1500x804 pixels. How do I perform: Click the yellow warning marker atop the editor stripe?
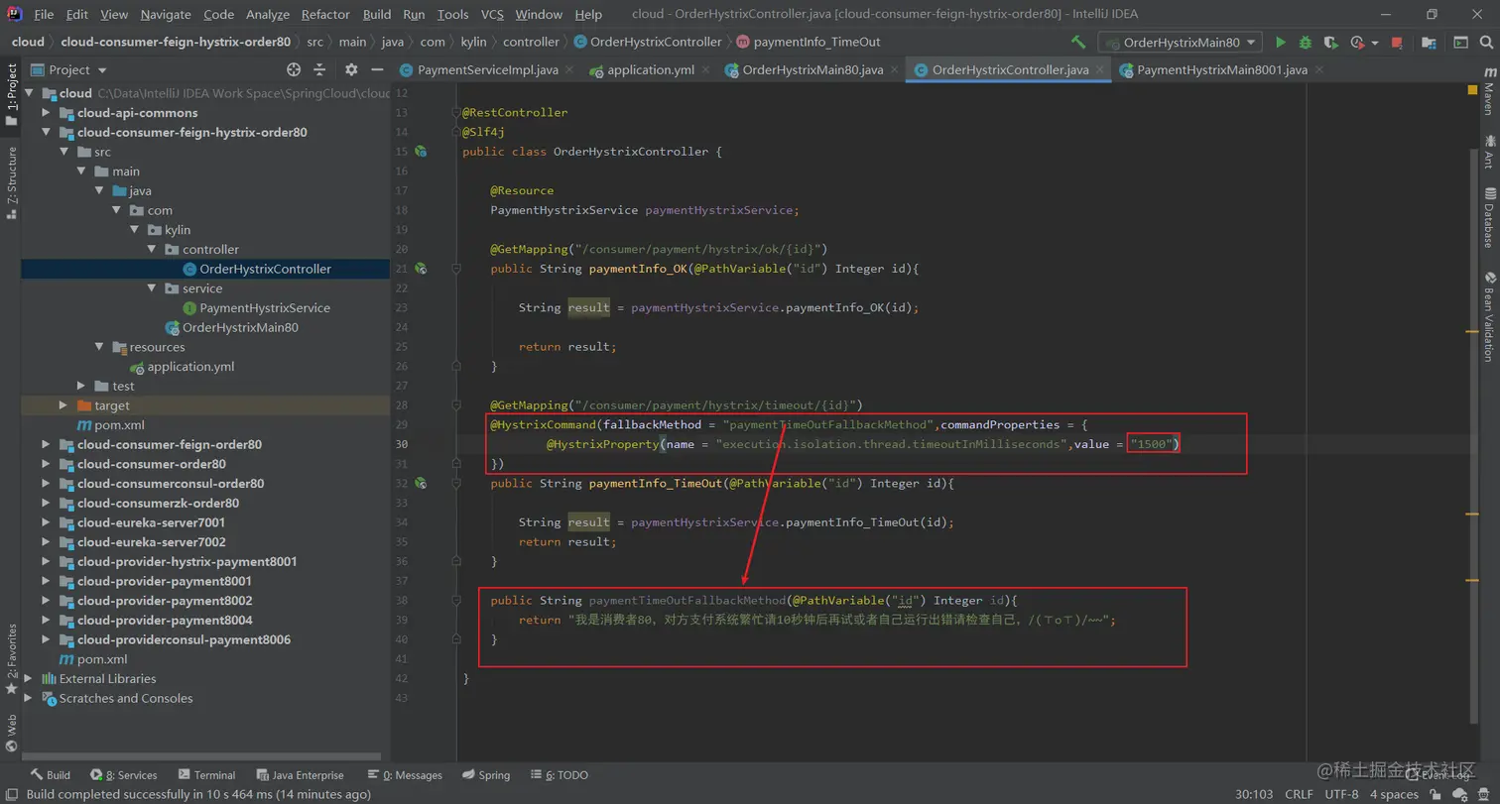coord(1472,90)
